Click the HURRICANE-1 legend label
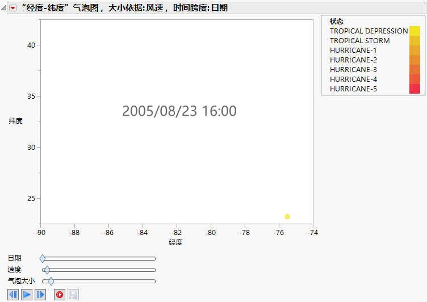The image size is (427, 302). coord(353,51)
